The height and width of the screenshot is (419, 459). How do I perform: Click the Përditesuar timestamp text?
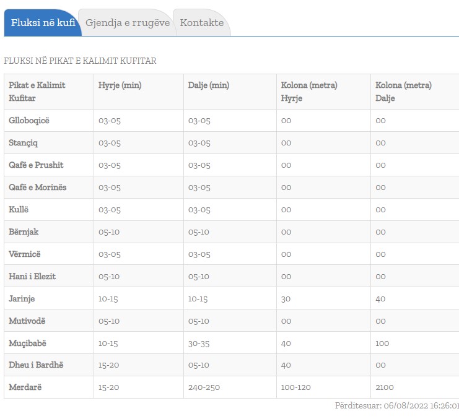pos(396,406)
